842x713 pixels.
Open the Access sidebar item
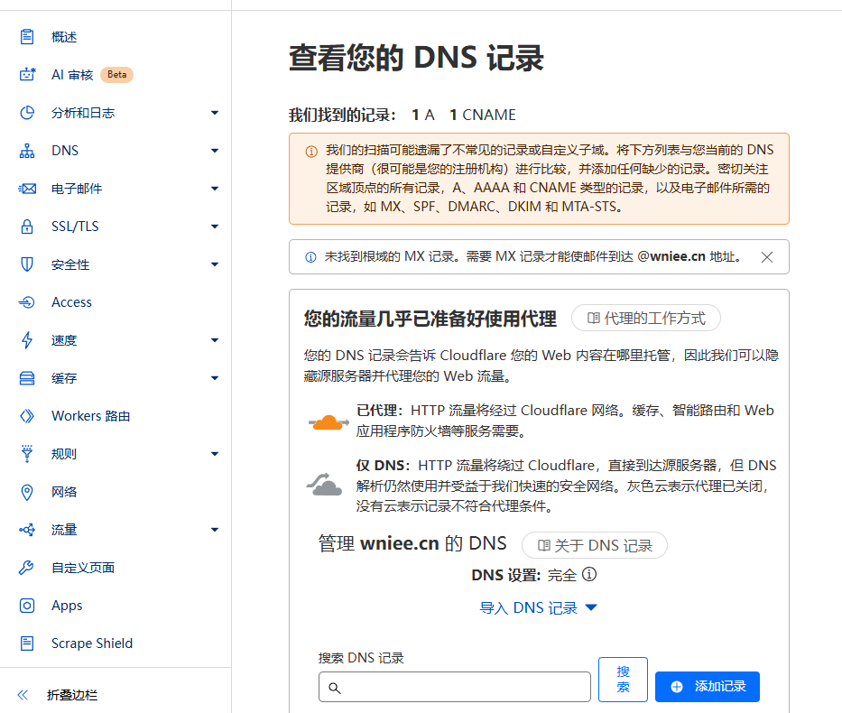coord(71,302)
